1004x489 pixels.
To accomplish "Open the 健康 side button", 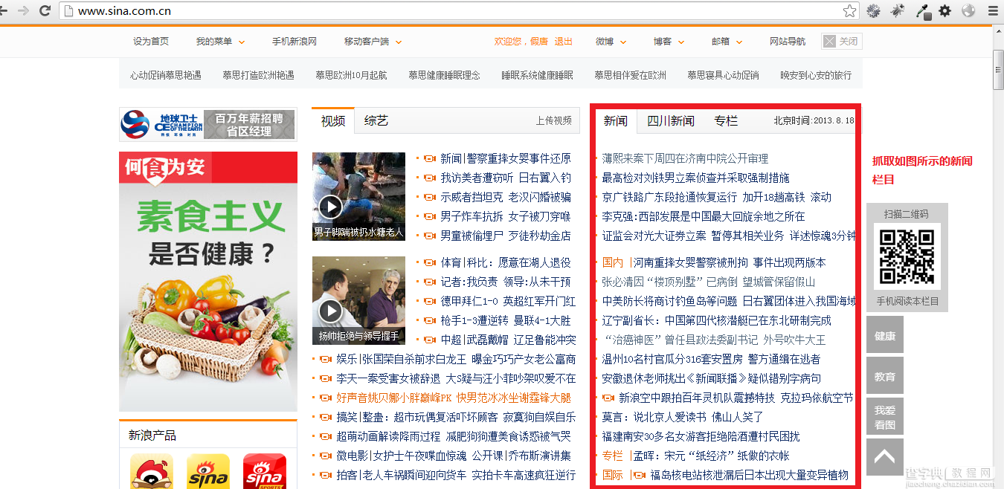I will point(885,336).
